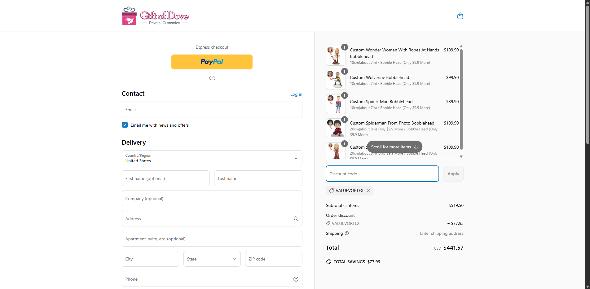This screenshot has width=590, height=289.
Task: Click Custom Wonder Woman With Ropes title
Action: click(x=394, y=53)
